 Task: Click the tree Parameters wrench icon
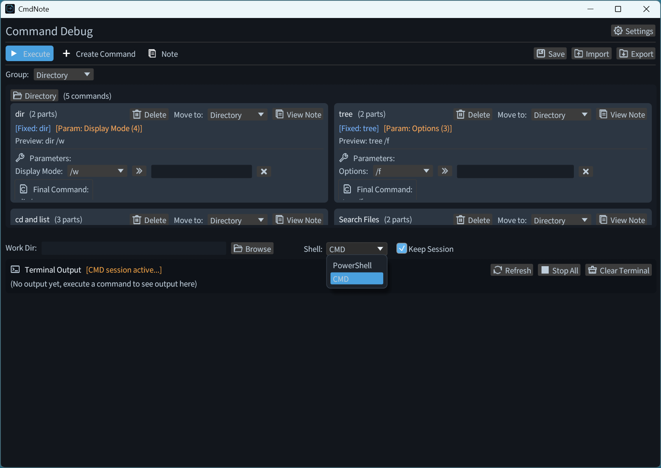[x=344, y=158]
